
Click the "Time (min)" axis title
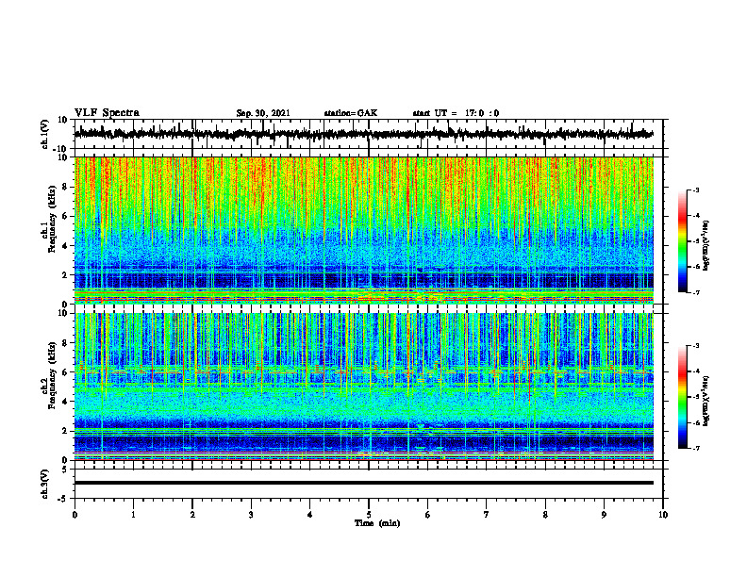377,523
